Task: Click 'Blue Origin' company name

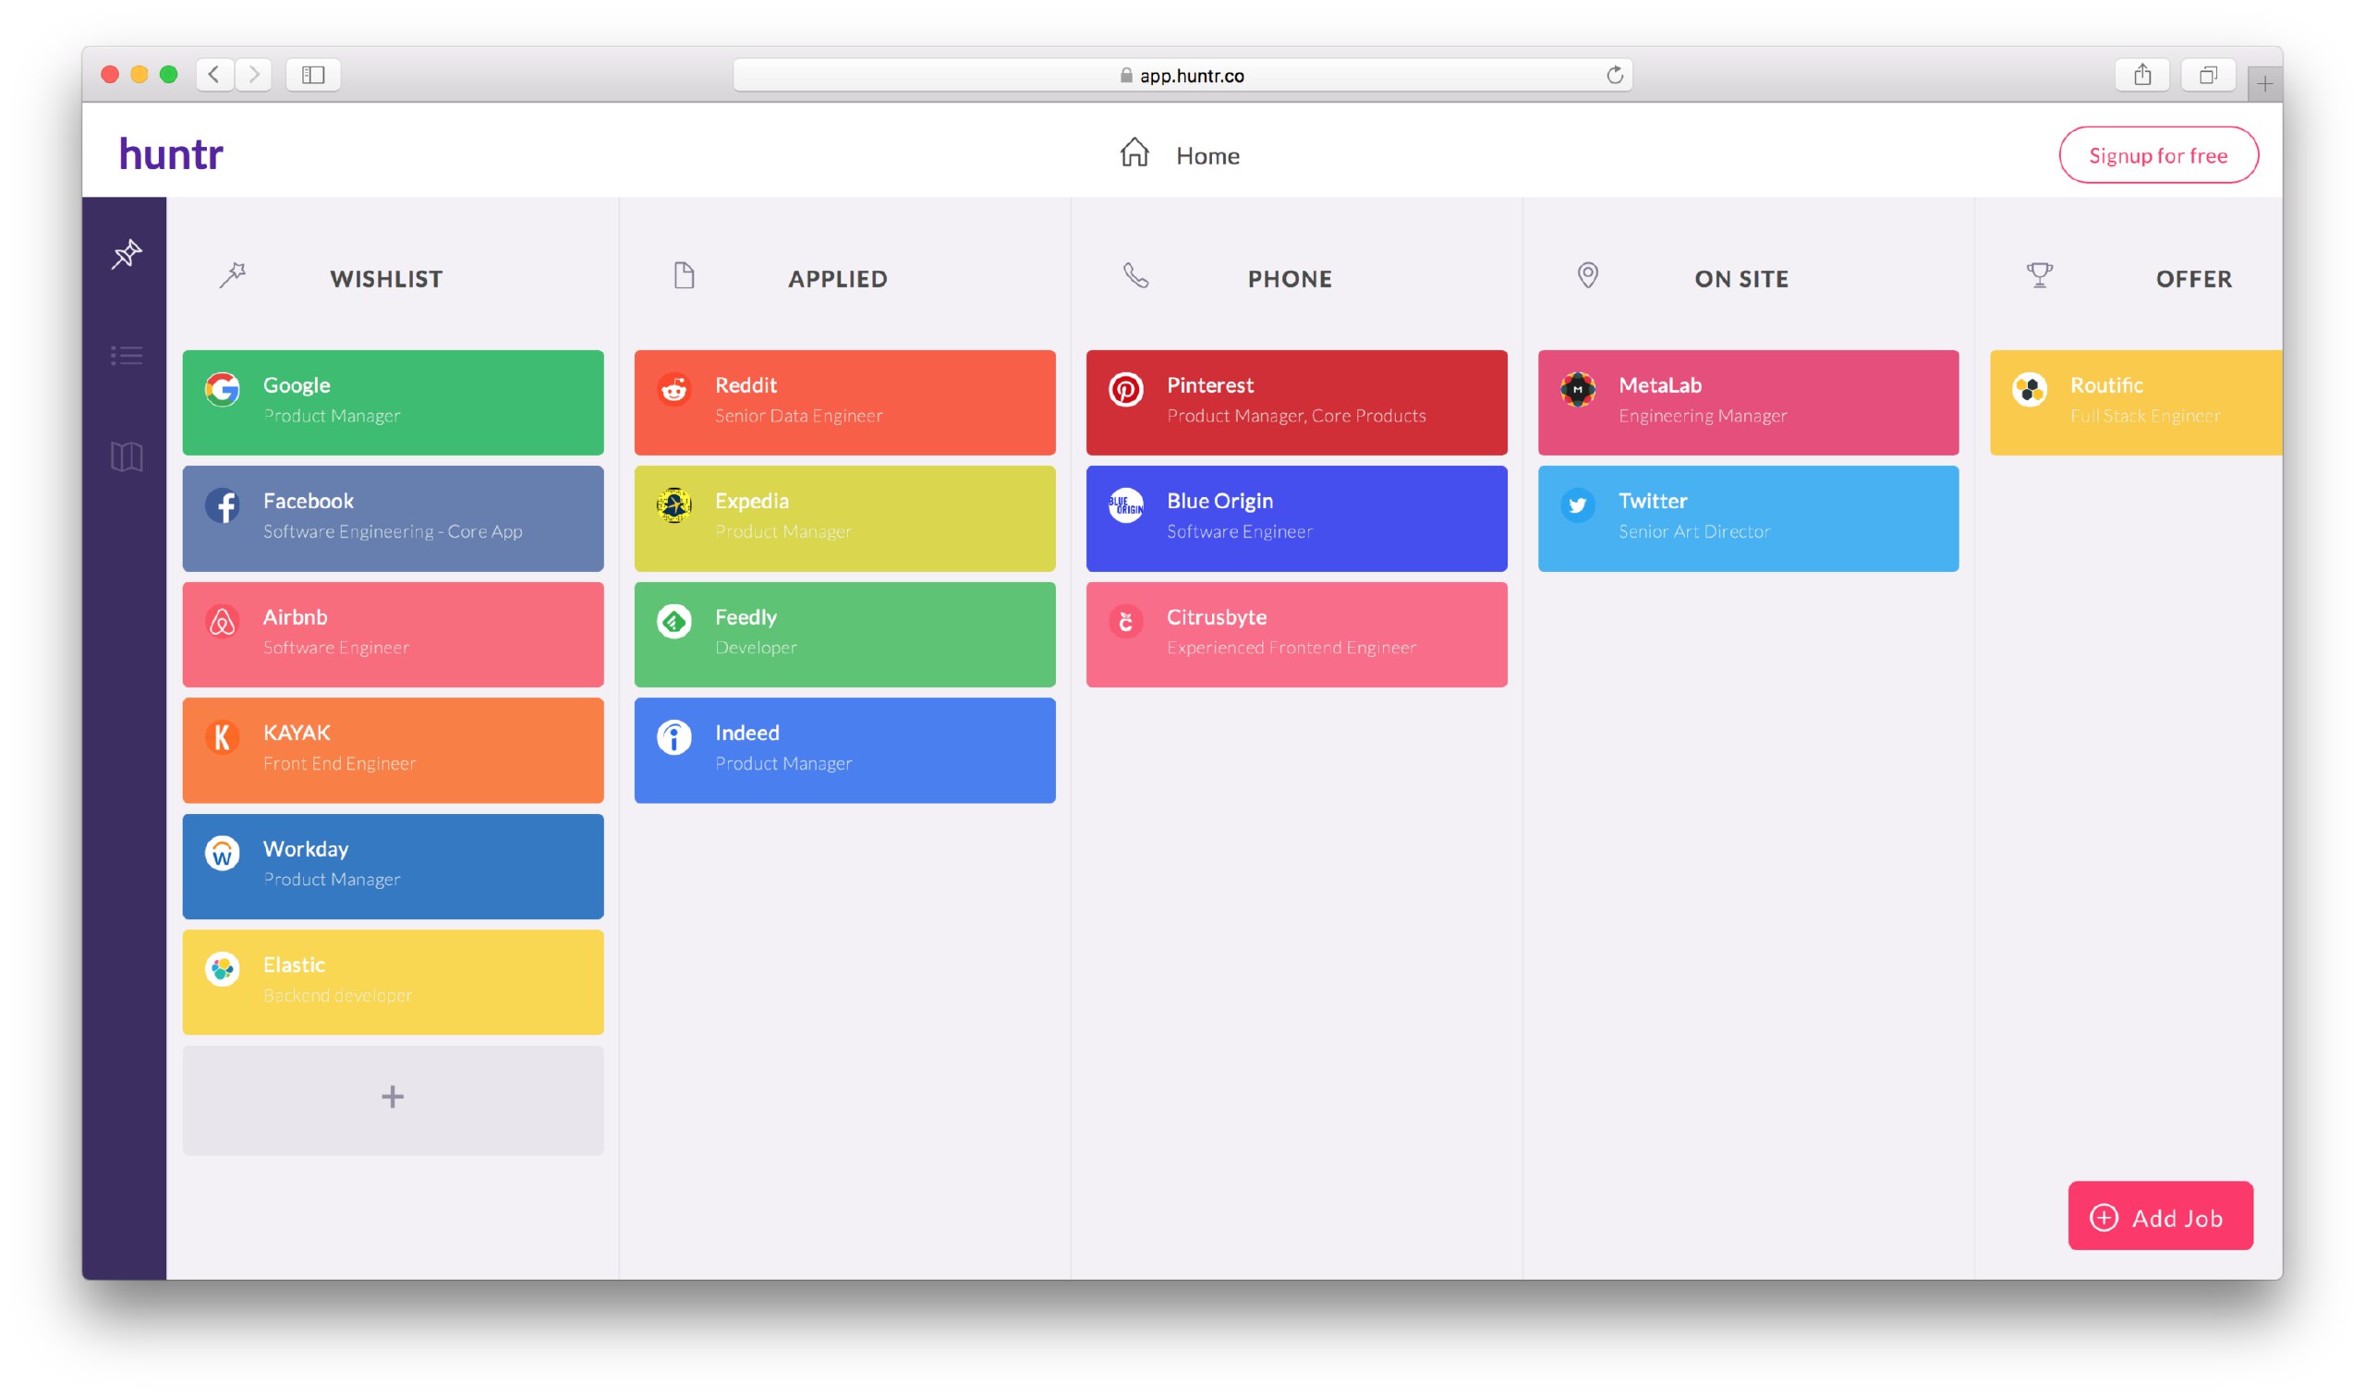Action: coord(1219,502)
